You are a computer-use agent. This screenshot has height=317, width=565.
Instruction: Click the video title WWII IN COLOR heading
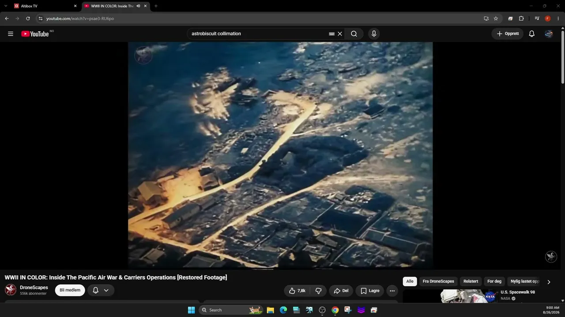point(116,277)
